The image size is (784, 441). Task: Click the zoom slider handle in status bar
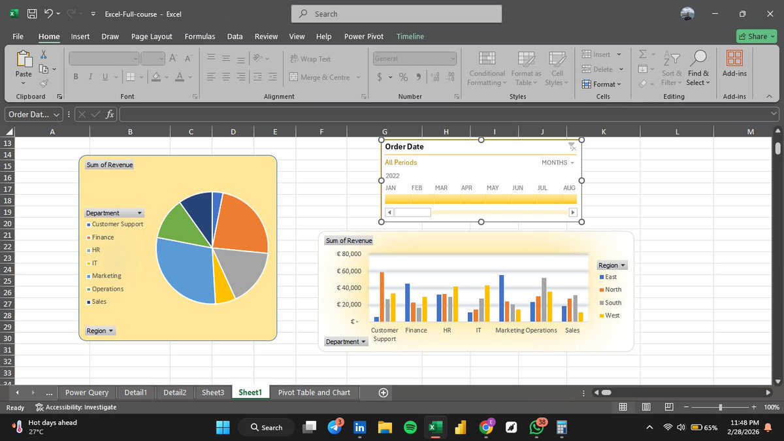tap(720, 407)
